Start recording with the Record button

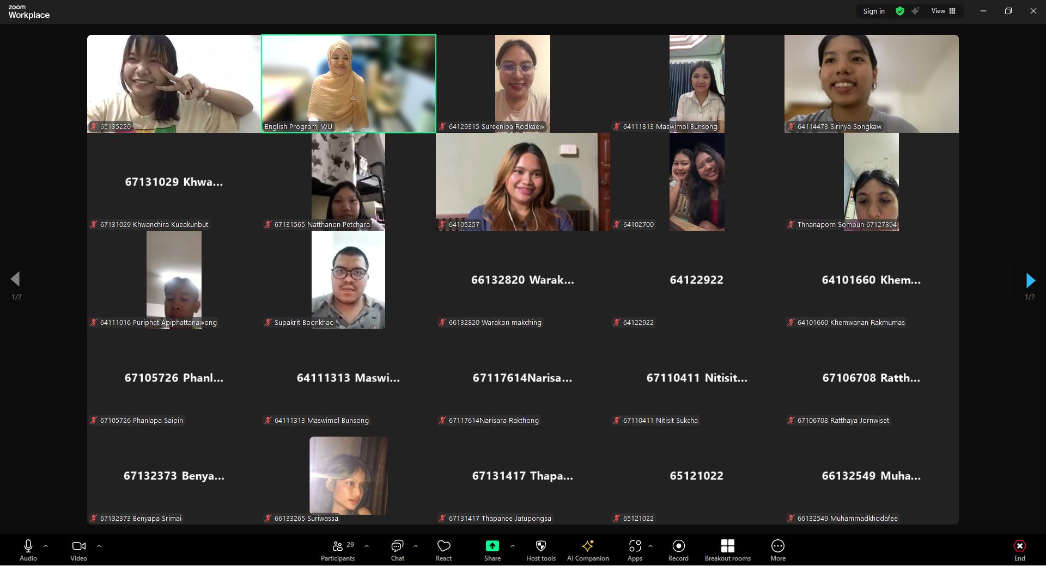click(678, 550)
